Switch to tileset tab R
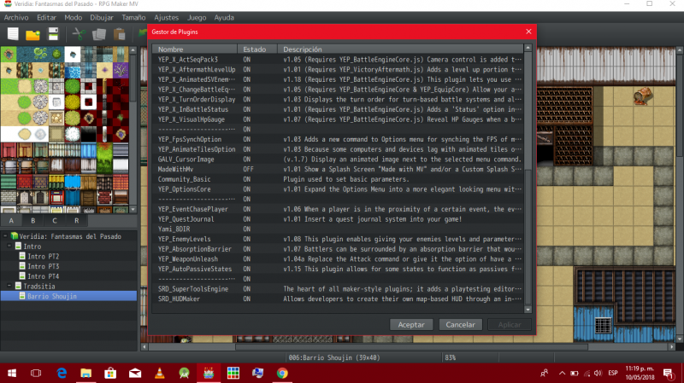This screenshot has width=684, height=383. tap(76, 220)
